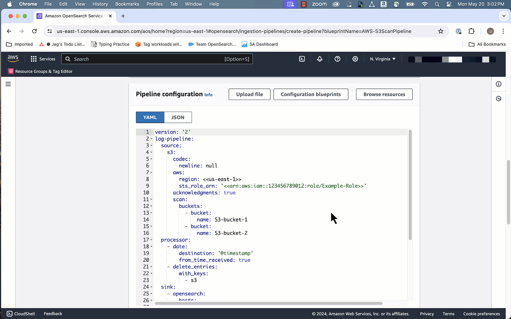Collapse the log-pipeline block on line 2
This screenshot has height=319, width=511.
pyautogui.click(x=151, y=139)
